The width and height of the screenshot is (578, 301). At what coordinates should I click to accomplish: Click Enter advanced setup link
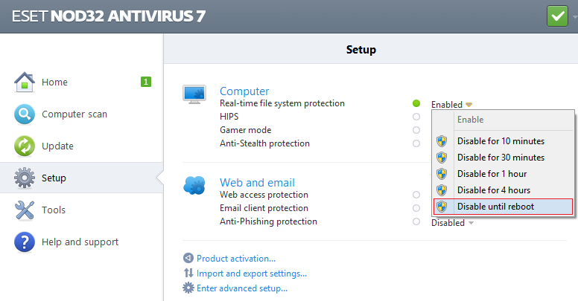[241, 288]
